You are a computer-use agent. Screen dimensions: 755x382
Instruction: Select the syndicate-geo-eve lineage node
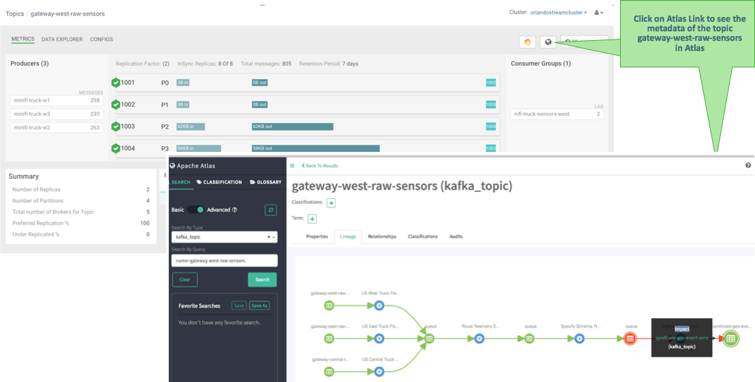[730, 338]
